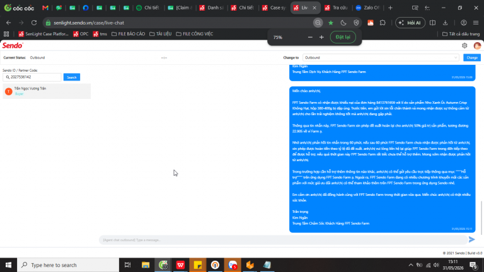The width and height of the screenshot is (484, 272).
Task: Go back to the previous page
Action: pyautogui.click(x=8, y=23)
